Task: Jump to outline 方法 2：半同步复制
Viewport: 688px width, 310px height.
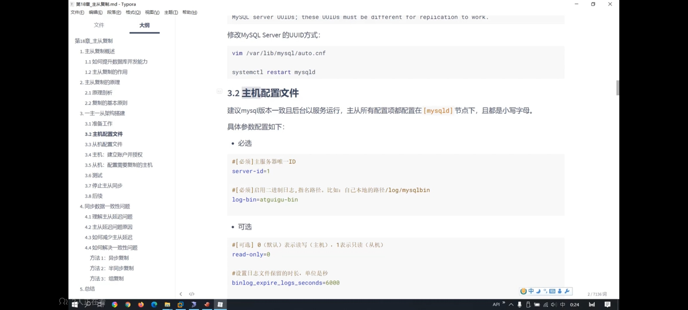Action: (x=112, y=268)
